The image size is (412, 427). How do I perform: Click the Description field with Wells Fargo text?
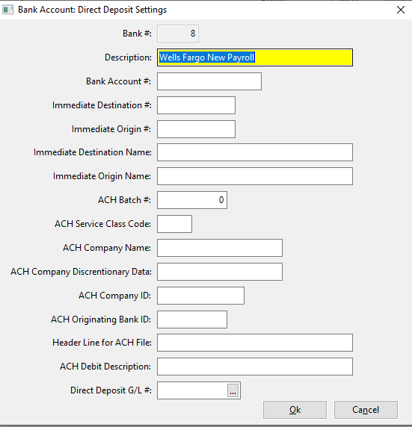point(255,57)
